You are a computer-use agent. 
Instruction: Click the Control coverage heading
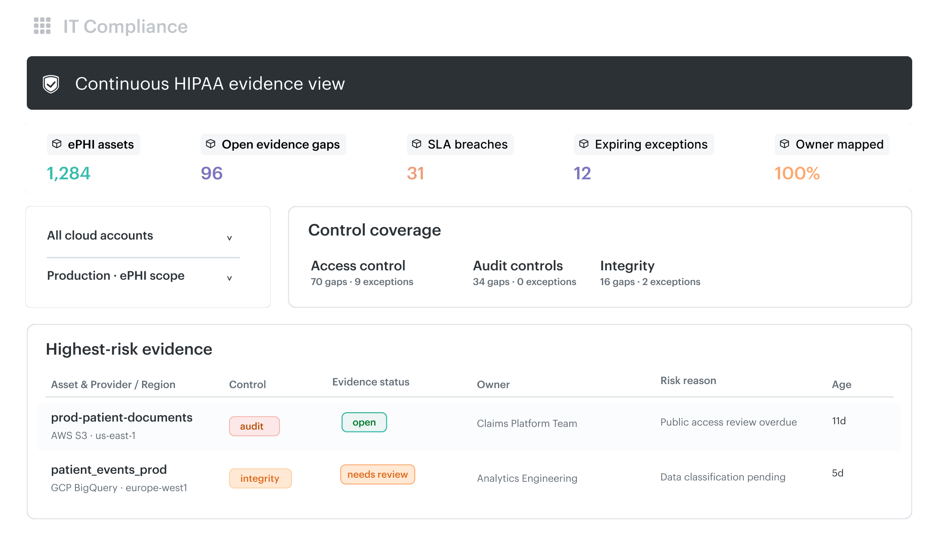375,231
